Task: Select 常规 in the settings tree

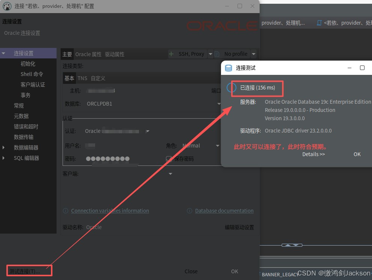Action: (x=19, y=106)
